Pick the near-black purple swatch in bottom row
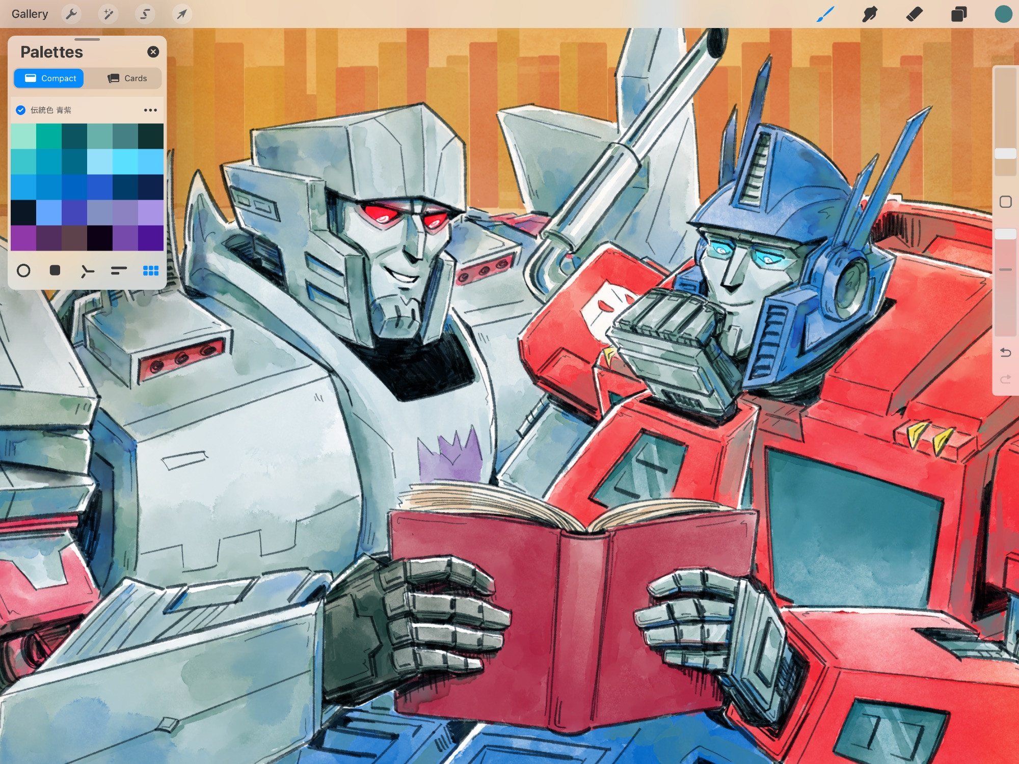This screenshot has height=764, width=1019. 100,238
